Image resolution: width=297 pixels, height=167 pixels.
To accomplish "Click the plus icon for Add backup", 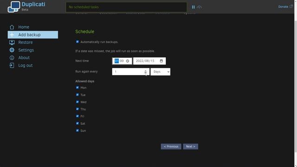I will point(12,35).
